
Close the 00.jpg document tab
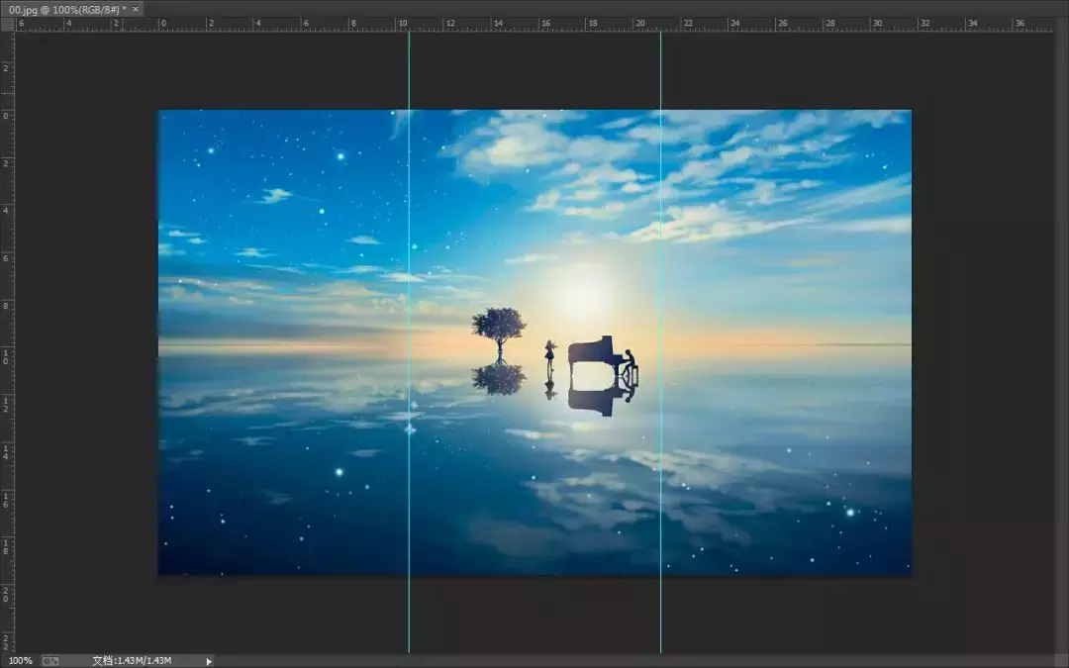pyautogui.click(x=135, y=8)
